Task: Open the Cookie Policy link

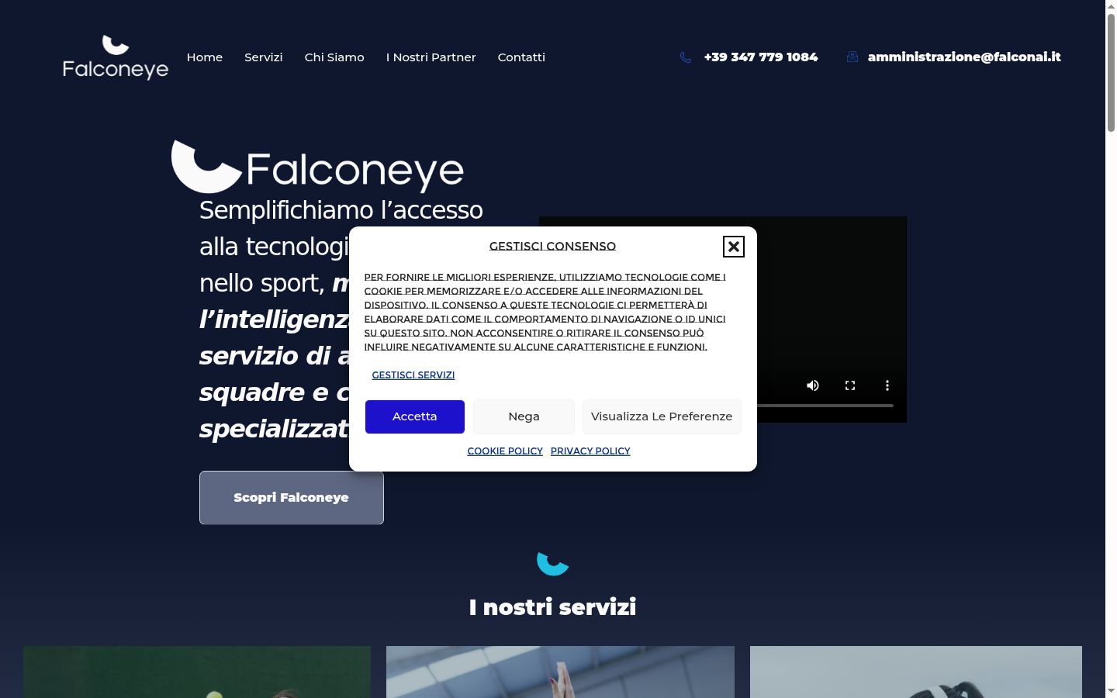Action: [x=505, y=451]
